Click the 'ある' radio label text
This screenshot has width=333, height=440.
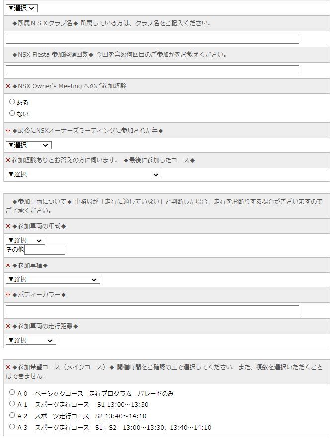(23, 103)
